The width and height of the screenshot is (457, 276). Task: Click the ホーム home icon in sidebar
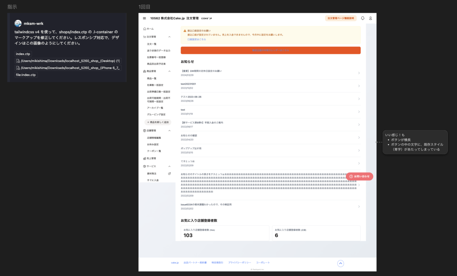pyautogui.click(x=145, y=29)
